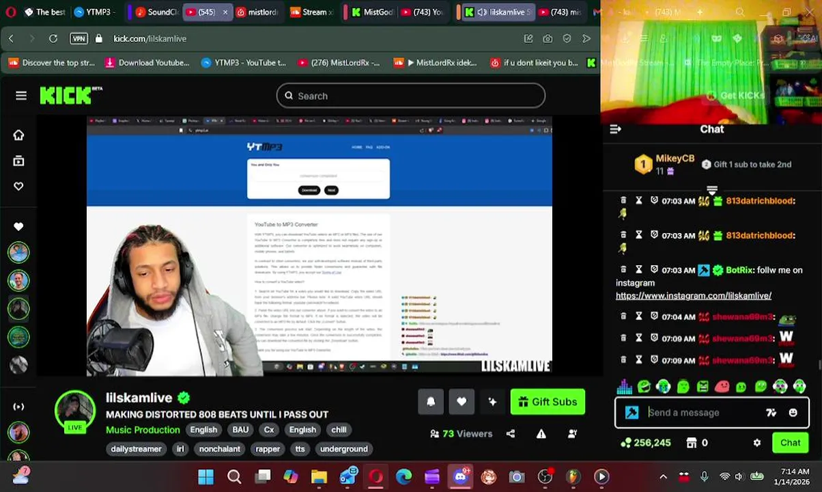
Task: Click the equalizer bars emote in emote row
Action: [x=624, y=387]
